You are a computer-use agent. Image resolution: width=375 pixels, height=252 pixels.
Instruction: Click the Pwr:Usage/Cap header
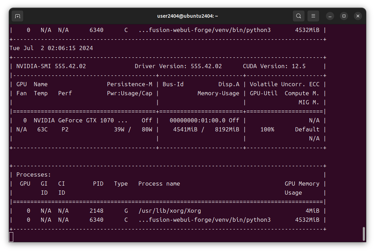tap(129, 94)
